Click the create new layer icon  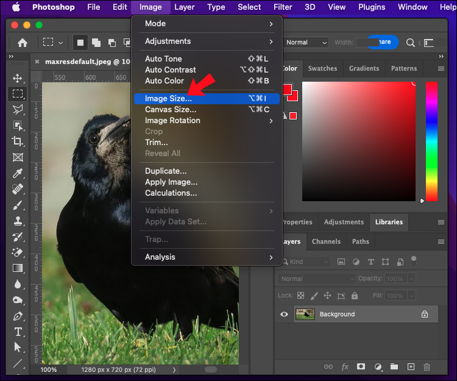411,366
